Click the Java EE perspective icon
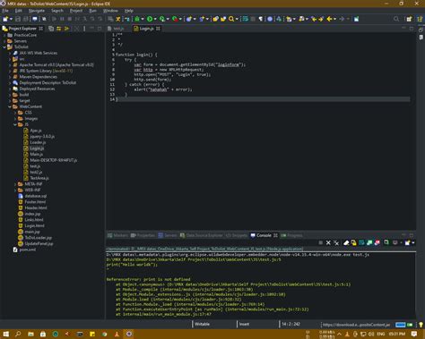The image size is (425, 339). (420, 19)
